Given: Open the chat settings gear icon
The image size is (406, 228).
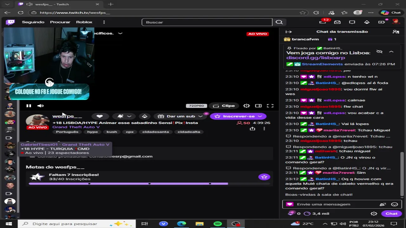Looking at the screenshot, I should click(374, 214).
